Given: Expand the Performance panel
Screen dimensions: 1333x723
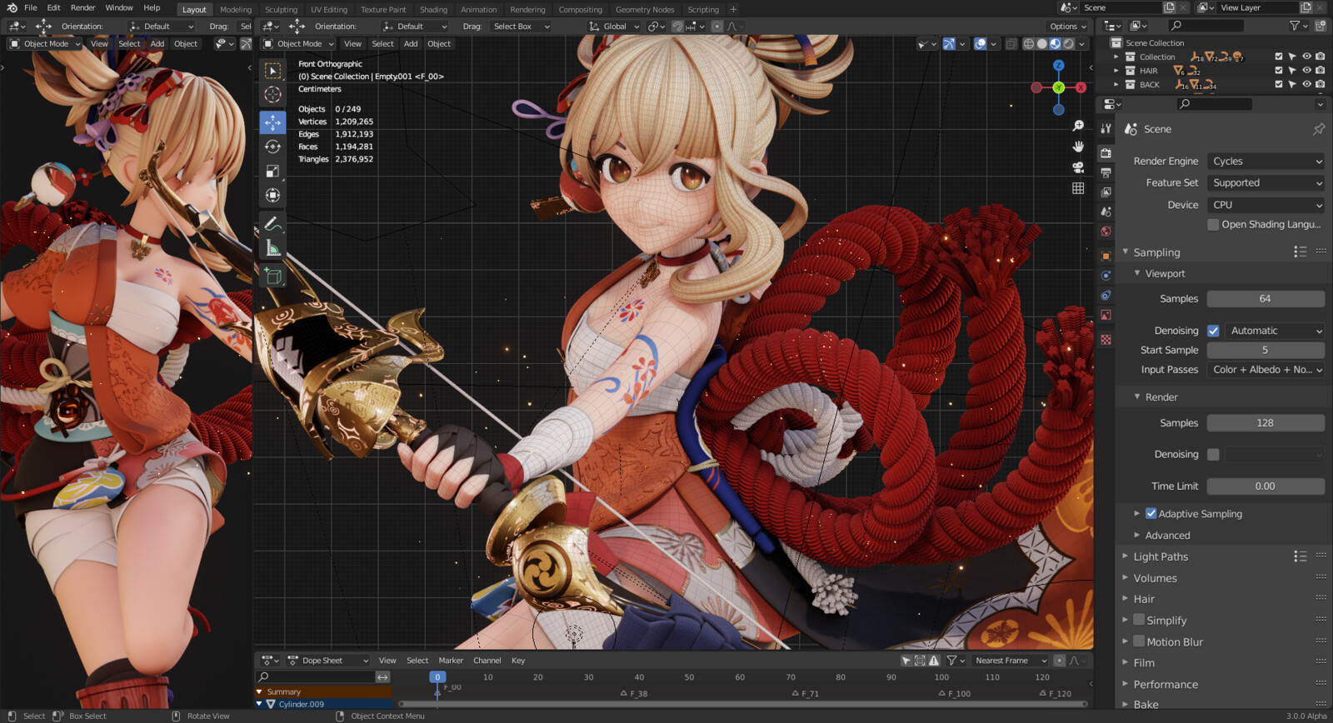Looking at the screenshot, I should coord(1166,685).
